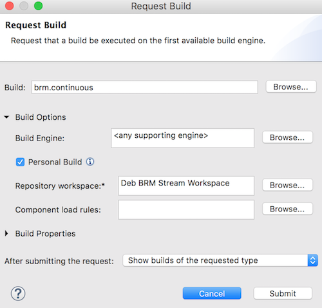The image size is (322, 308).
Task: Click the Build text field with brm.continuous
Action: [x=145, y=87]
